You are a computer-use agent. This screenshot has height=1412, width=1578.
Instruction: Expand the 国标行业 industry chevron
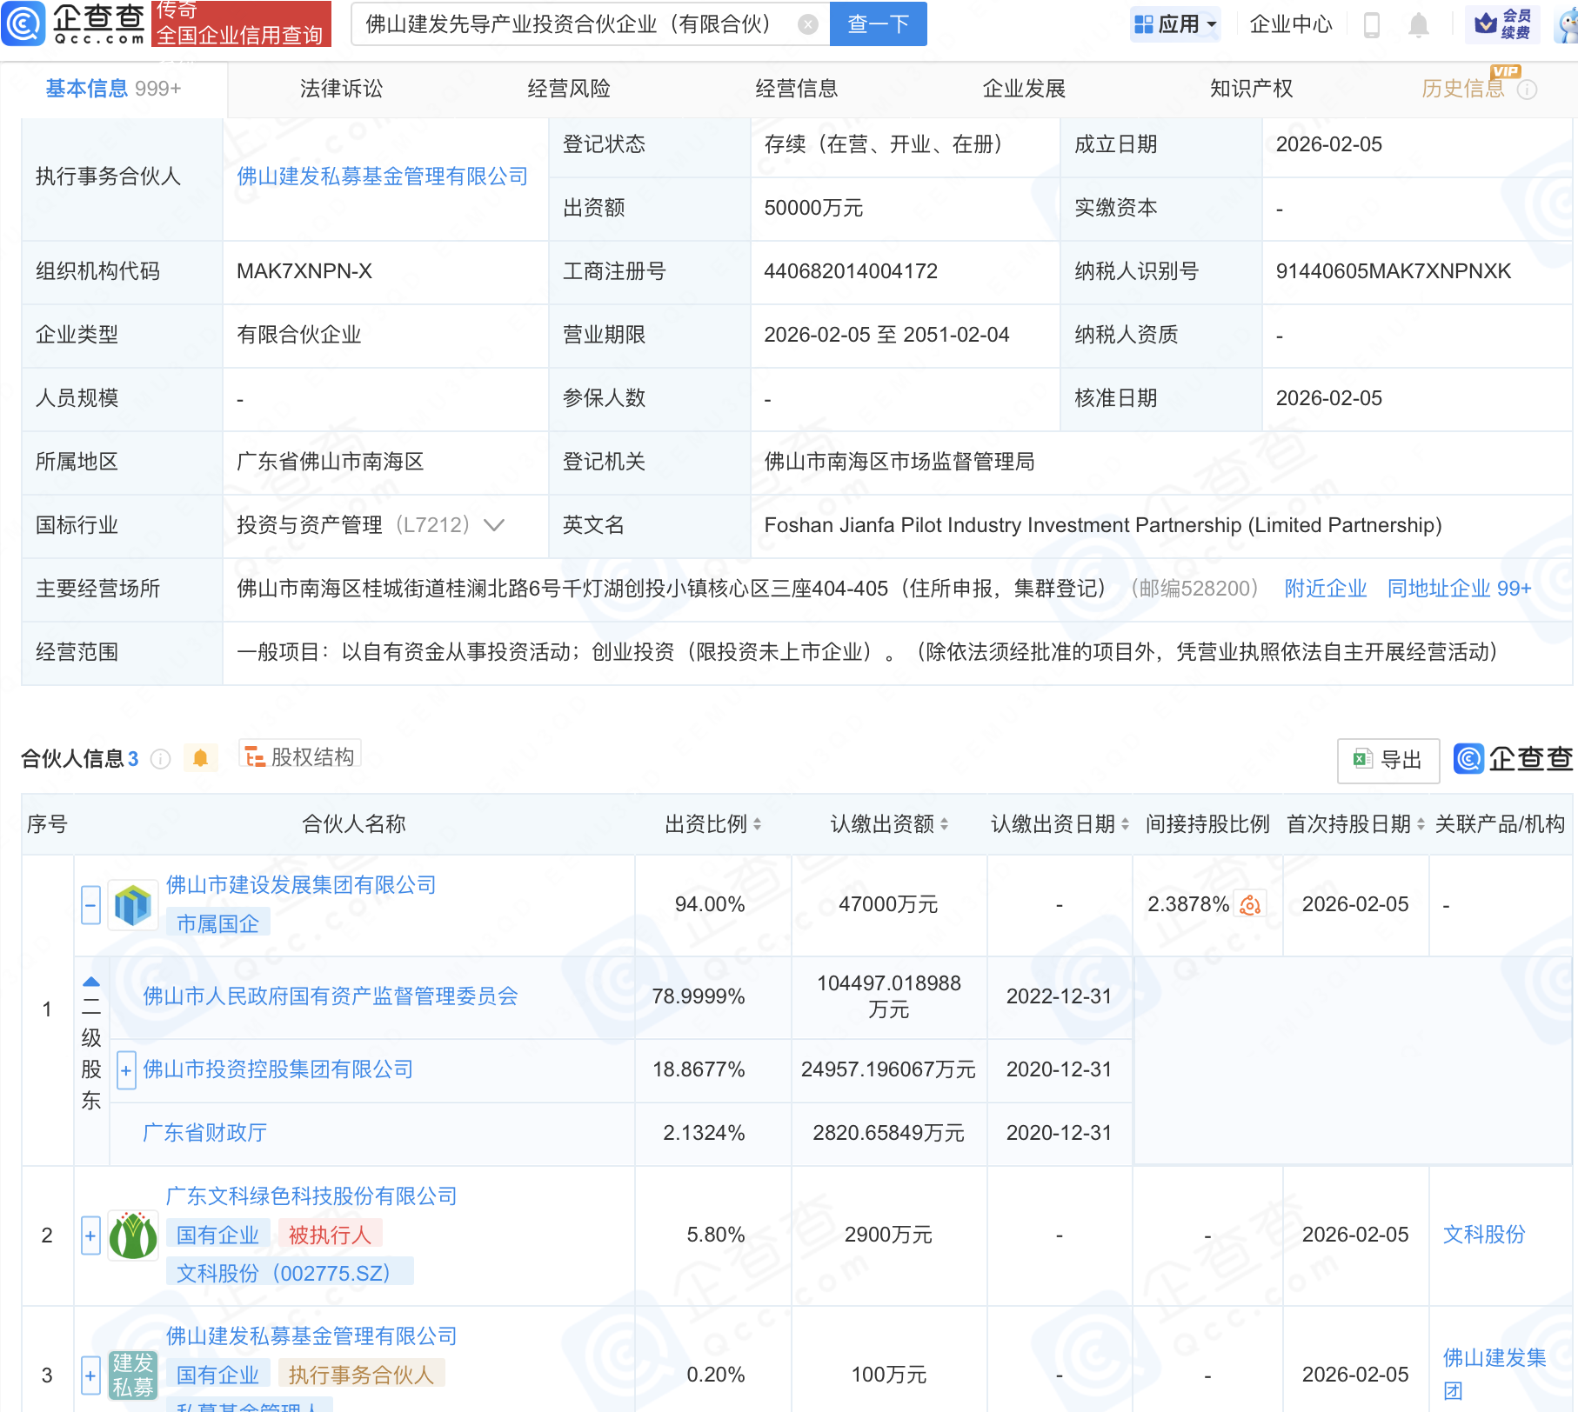click(x=493, y=525)
